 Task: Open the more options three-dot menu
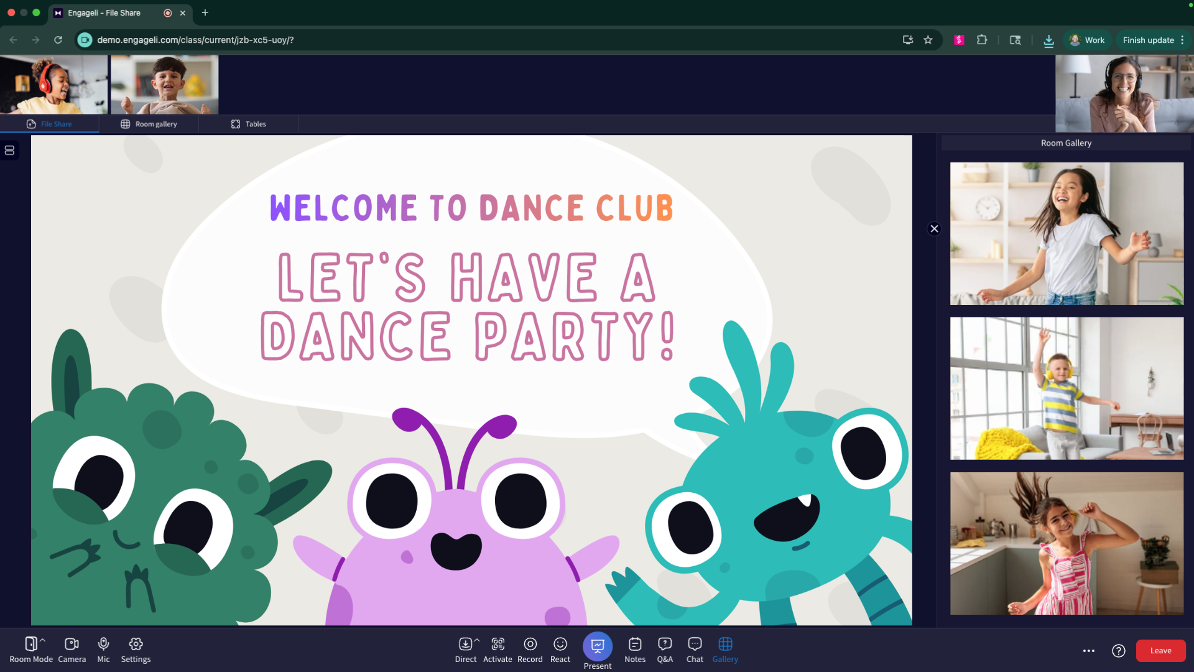(x=1089, y=650)
